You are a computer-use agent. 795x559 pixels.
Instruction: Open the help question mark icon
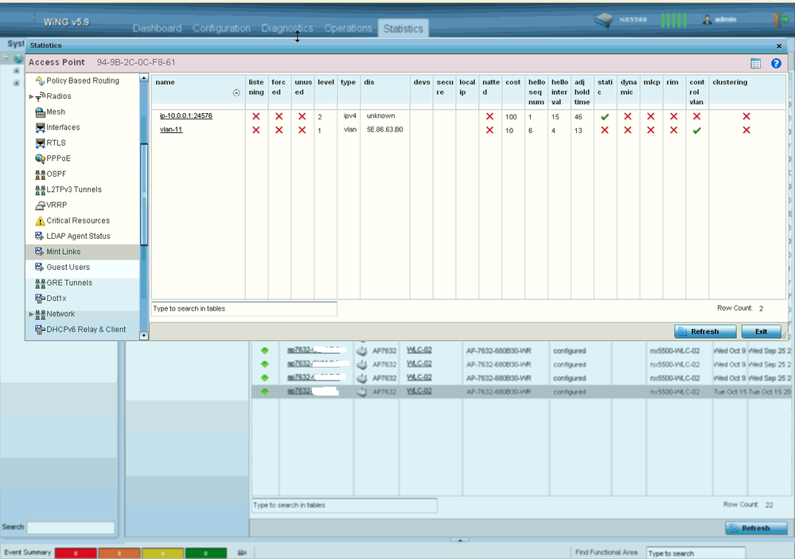(x=776, y=64)
